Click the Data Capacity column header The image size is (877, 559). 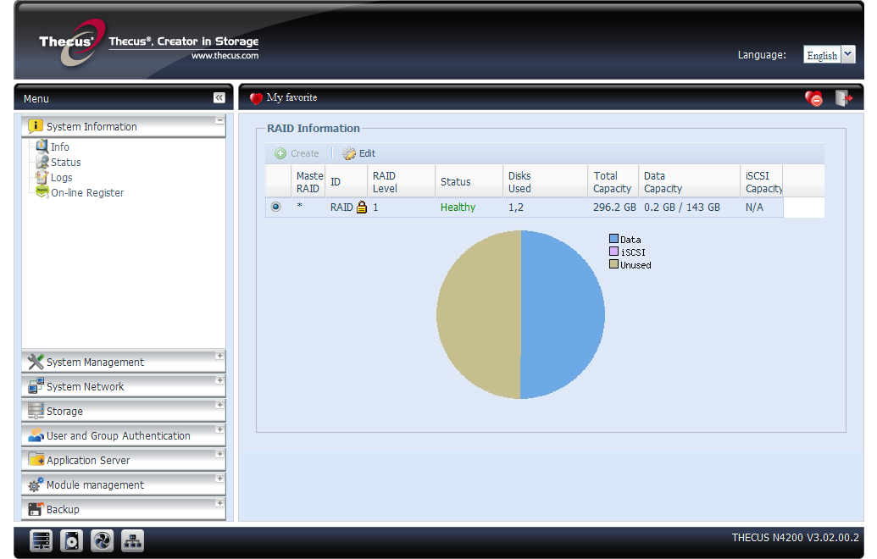pyautogui.click(x=689, y=181)
